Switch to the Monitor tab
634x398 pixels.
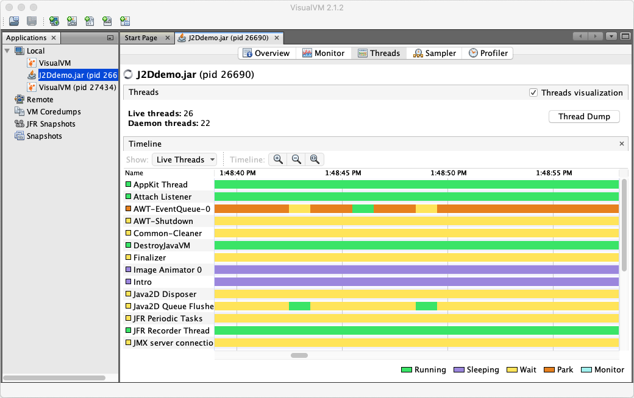click(324, 54)
